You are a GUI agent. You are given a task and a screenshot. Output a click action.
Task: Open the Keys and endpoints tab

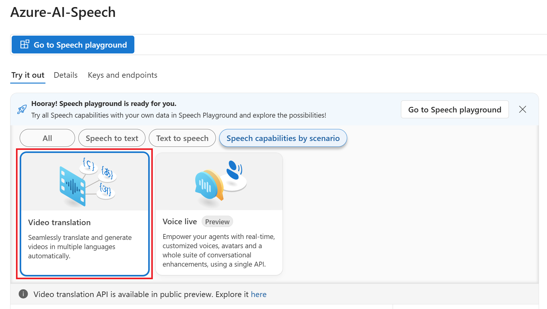coord(122,75)
